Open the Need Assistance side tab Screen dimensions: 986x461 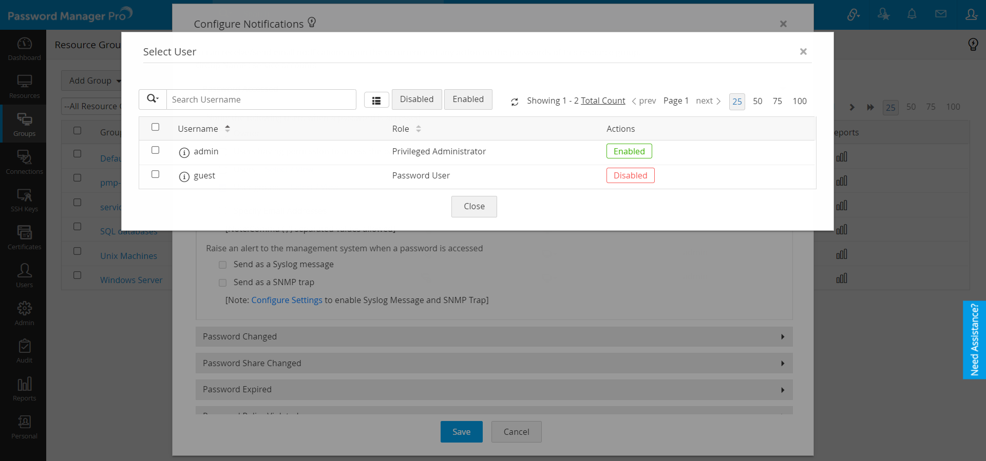tap(974, 340)
